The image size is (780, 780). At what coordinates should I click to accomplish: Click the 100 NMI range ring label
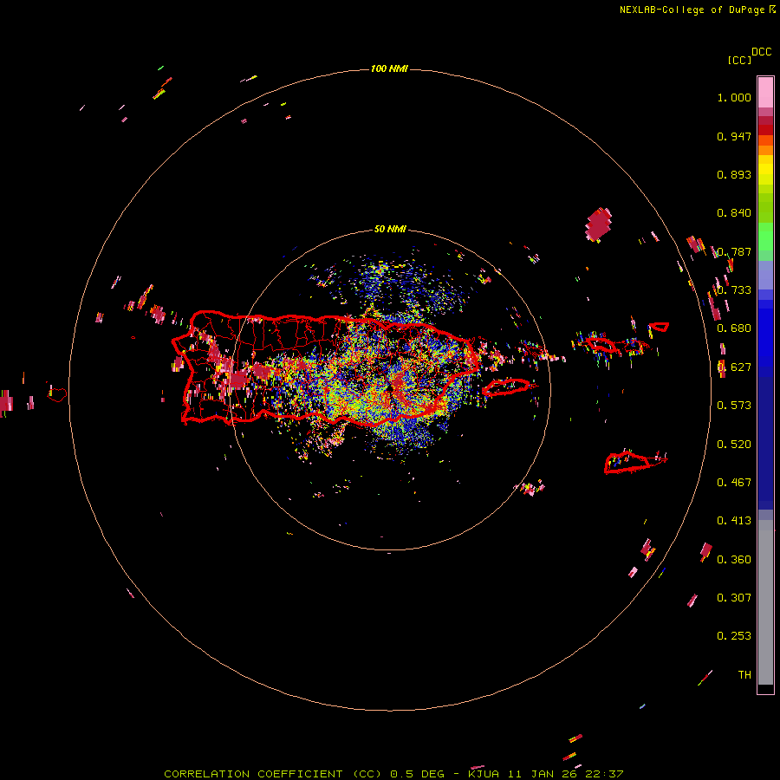point(389,68)
